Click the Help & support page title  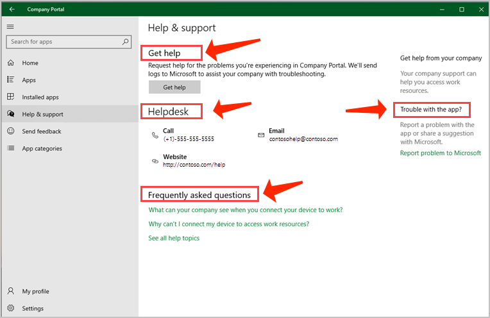[182, 28]
